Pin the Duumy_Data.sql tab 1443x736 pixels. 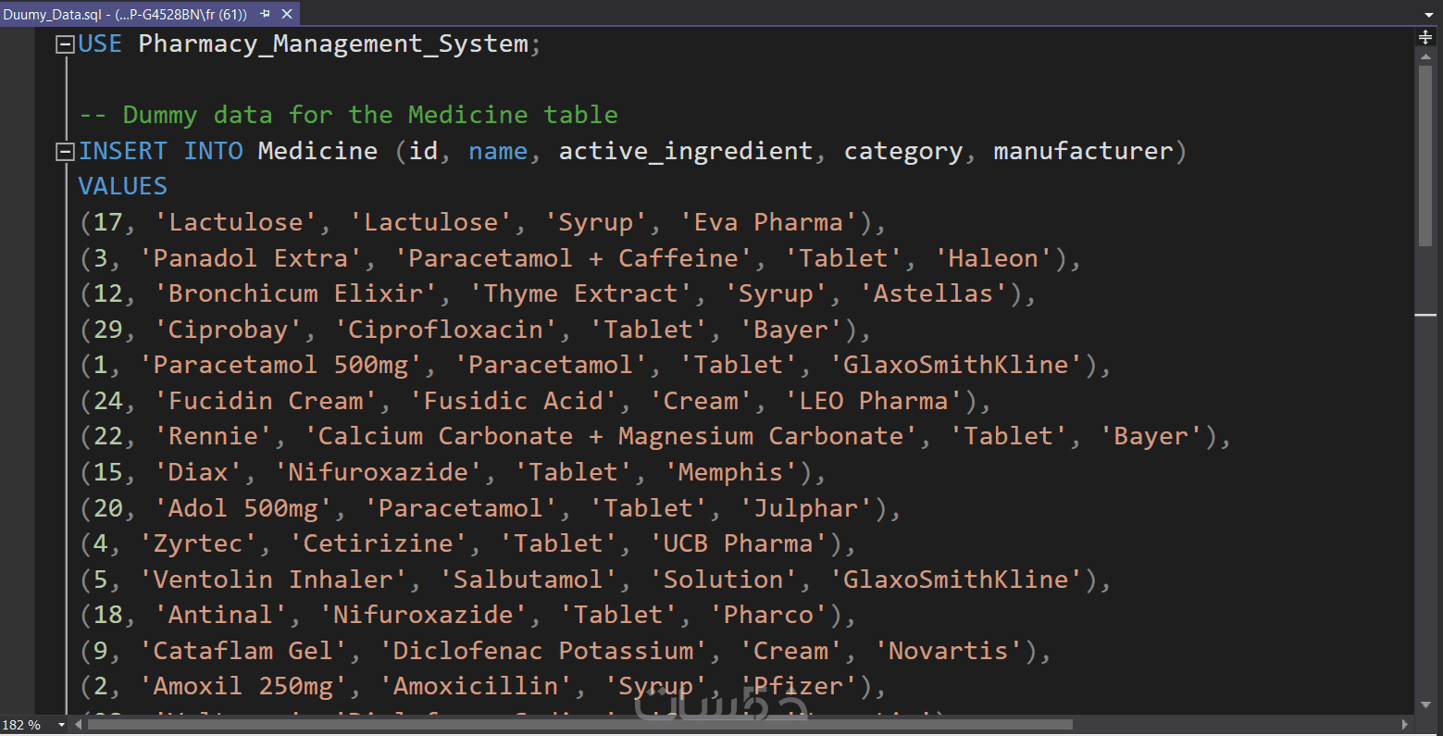[266, 14]
